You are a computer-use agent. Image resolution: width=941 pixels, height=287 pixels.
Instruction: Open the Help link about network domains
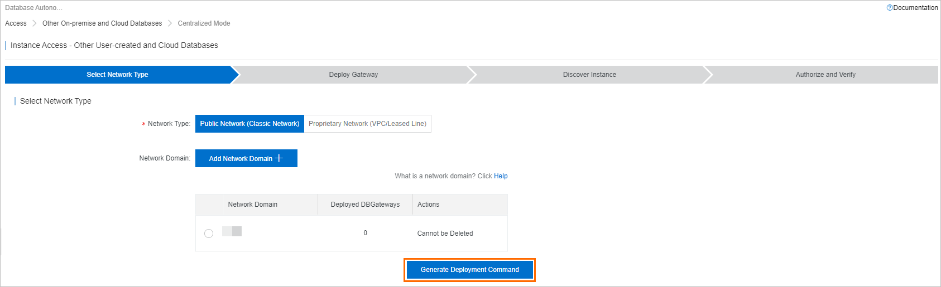[501, 176]
